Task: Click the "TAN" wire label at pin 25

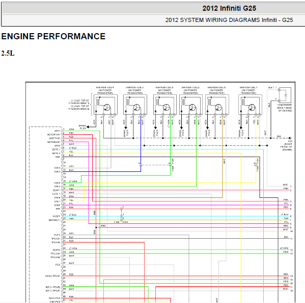Action: pyautogui.click(x=71, y=219)
